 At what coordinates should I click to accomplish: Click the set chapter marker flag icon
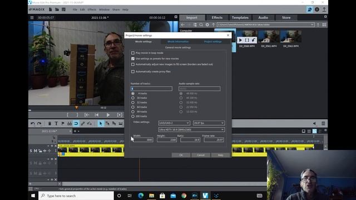coord(63,123)
